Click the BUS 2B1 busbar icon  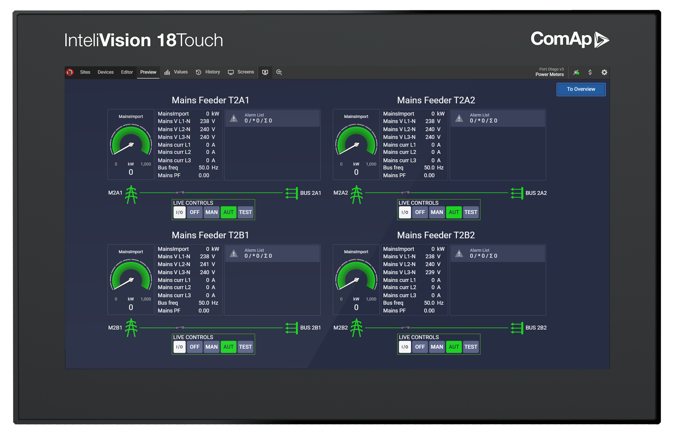[x=291, y=328]
